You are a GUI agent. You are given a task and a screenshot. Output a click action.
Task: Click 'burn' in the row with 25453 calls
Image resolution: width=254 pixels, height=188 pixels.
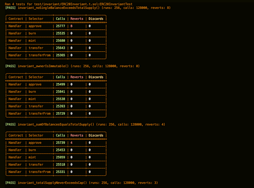tap(32, 150)
